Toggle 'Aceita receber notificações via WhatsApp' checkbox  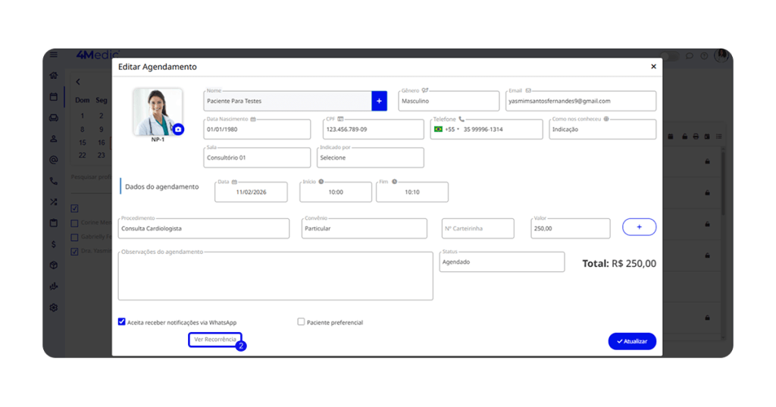tap(122, 321)
